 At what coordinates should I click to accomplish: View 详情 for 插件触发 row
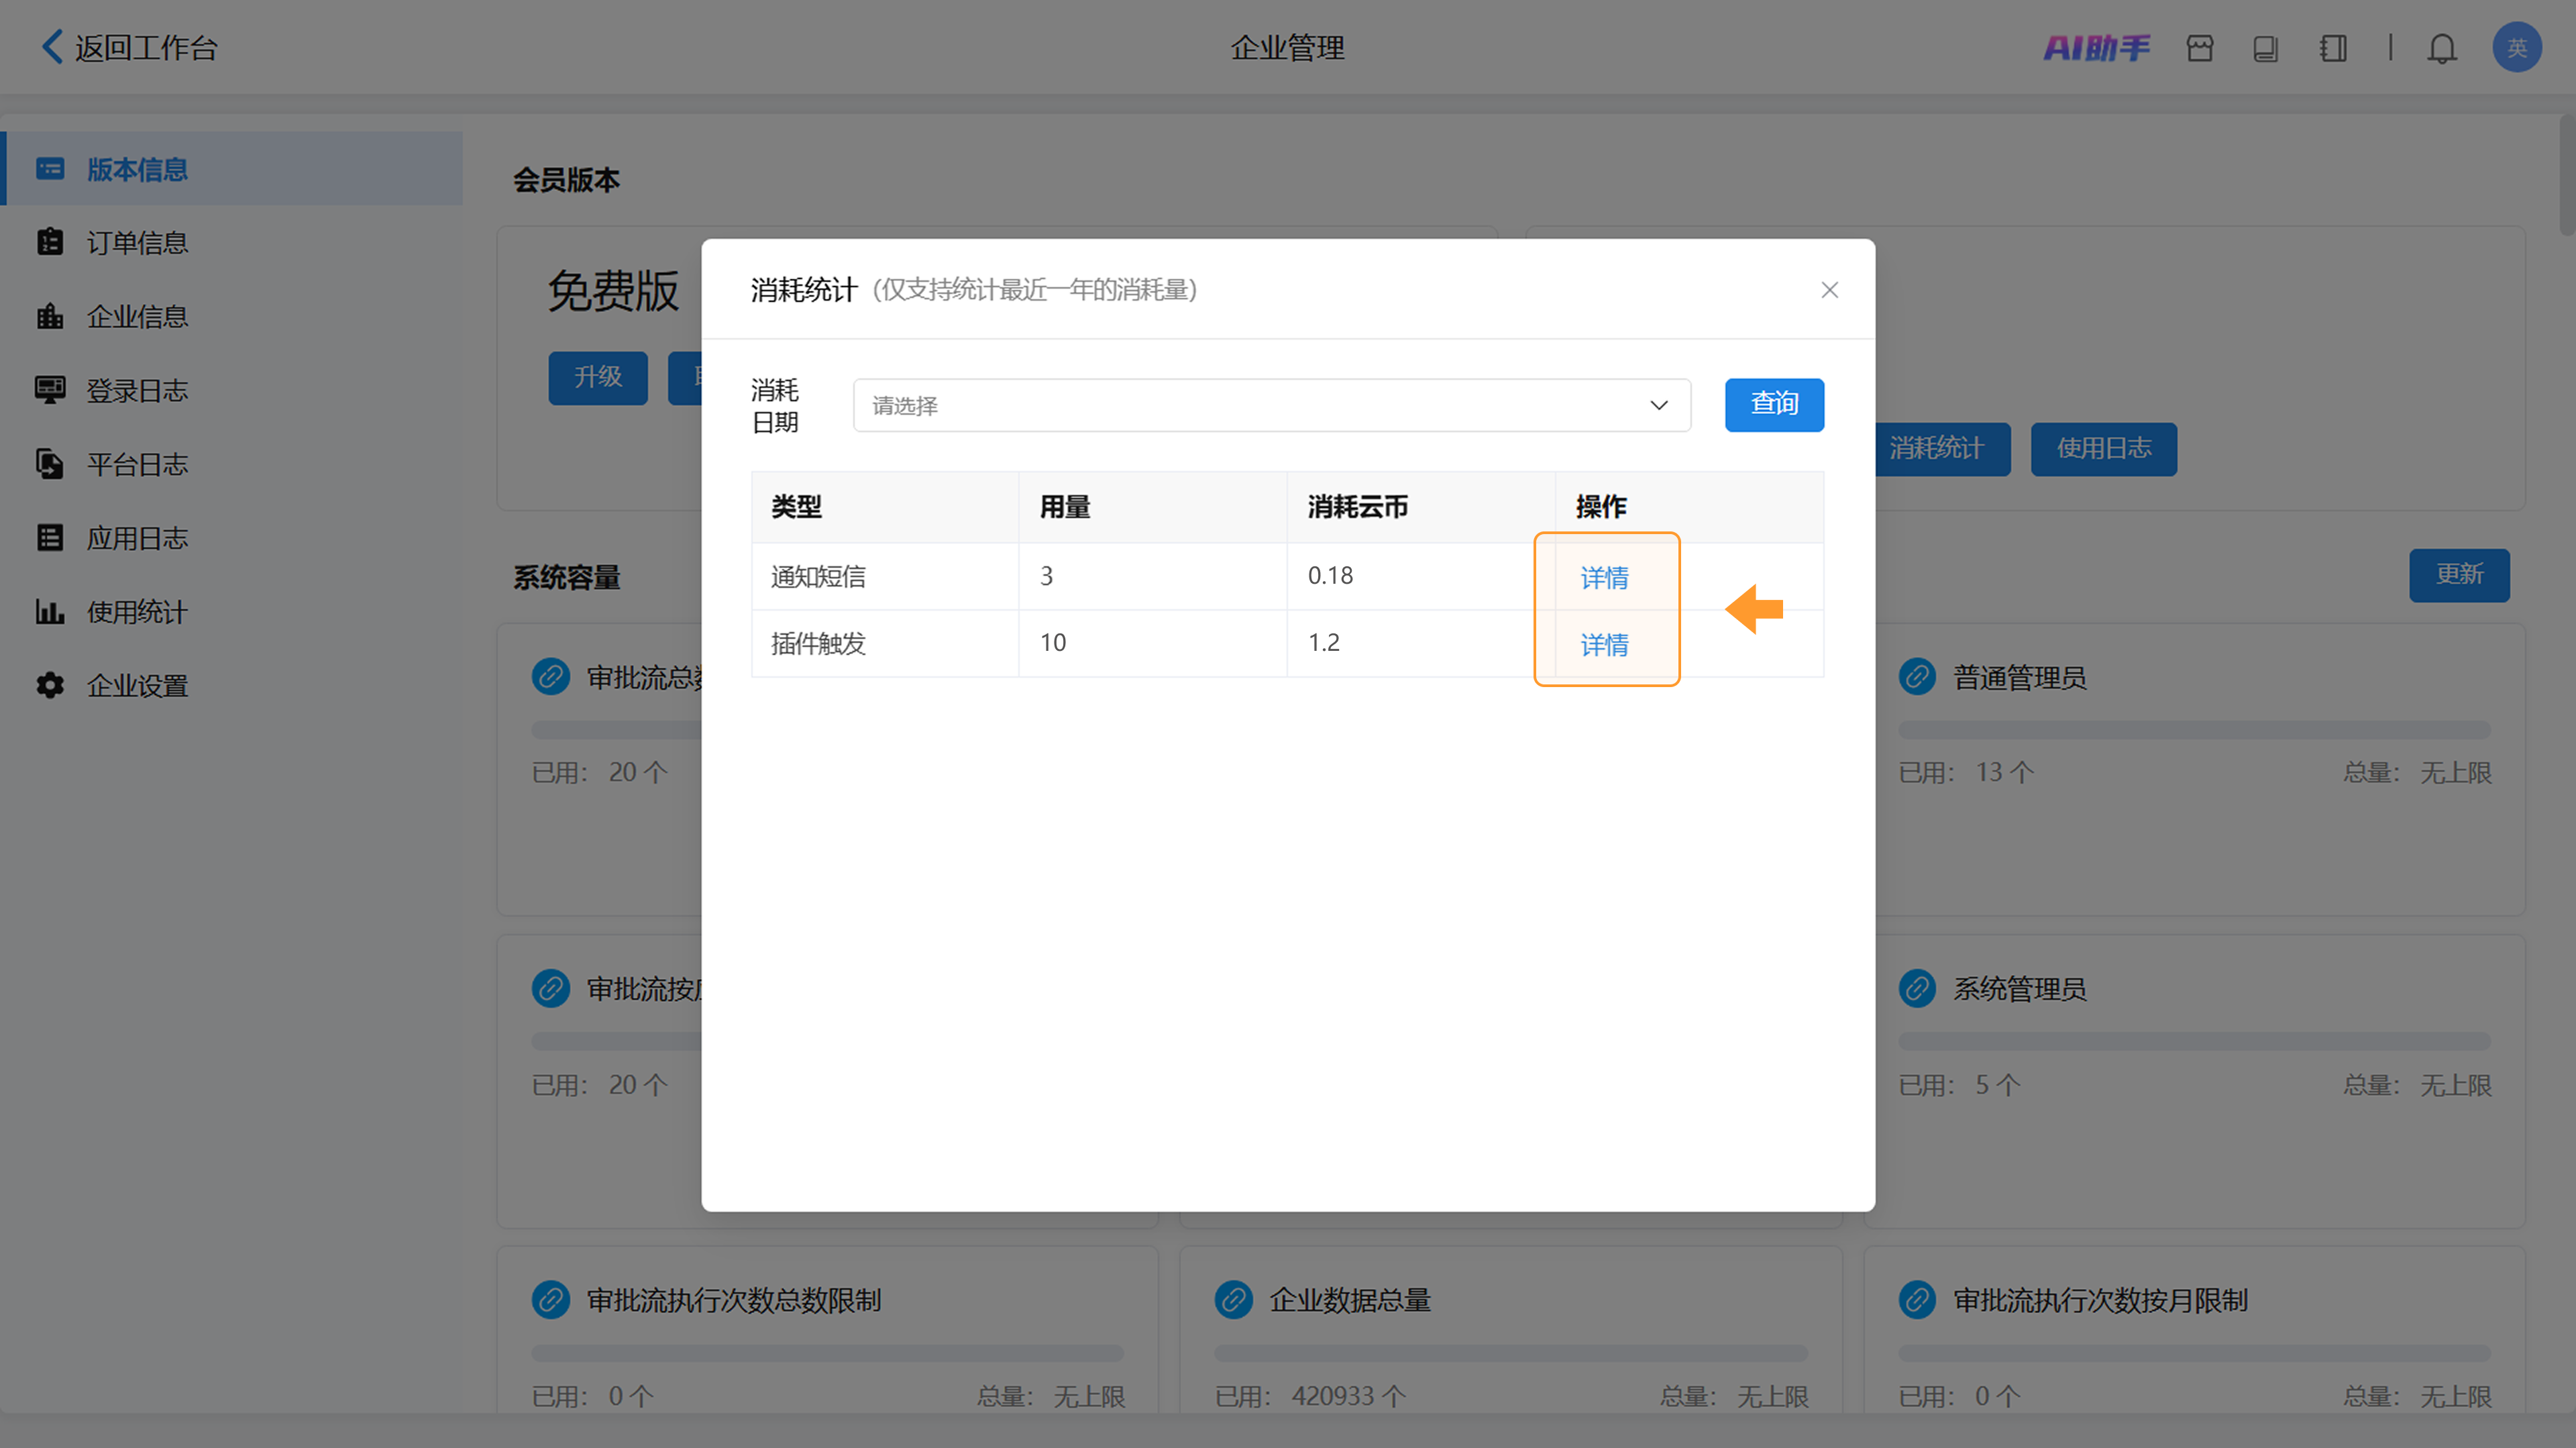[1604, 644]
